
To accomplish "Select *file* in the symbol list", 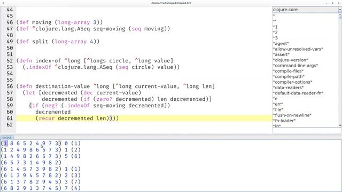I will [x=278, y=109].
